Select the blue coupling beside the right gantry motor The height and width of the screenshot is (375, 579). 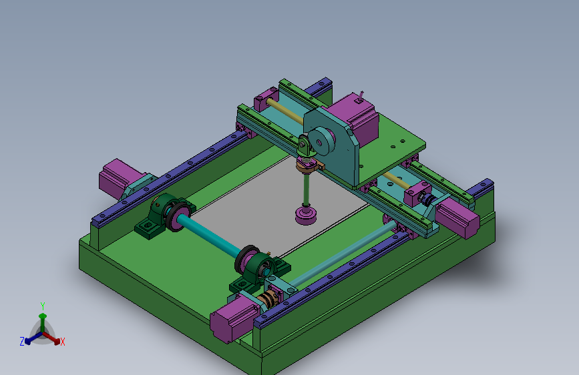[428, 200]
